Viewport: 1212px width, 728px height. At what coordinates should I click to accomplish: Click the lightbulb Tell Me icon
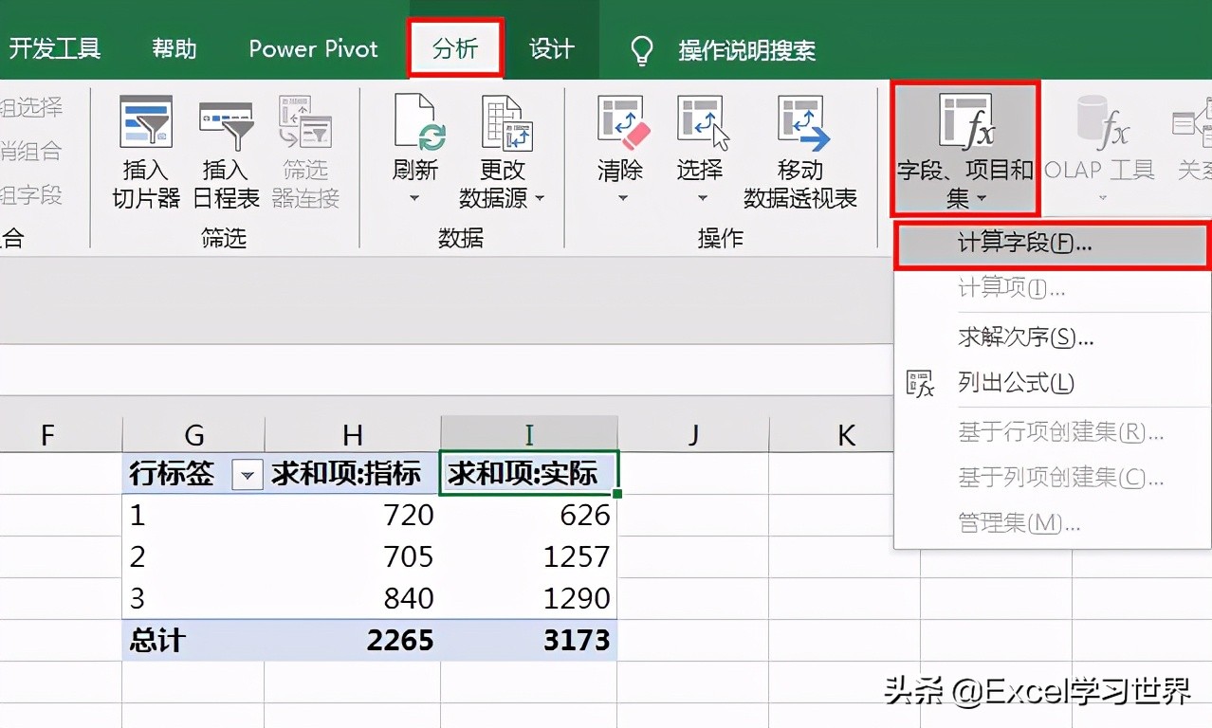(644, 49)
